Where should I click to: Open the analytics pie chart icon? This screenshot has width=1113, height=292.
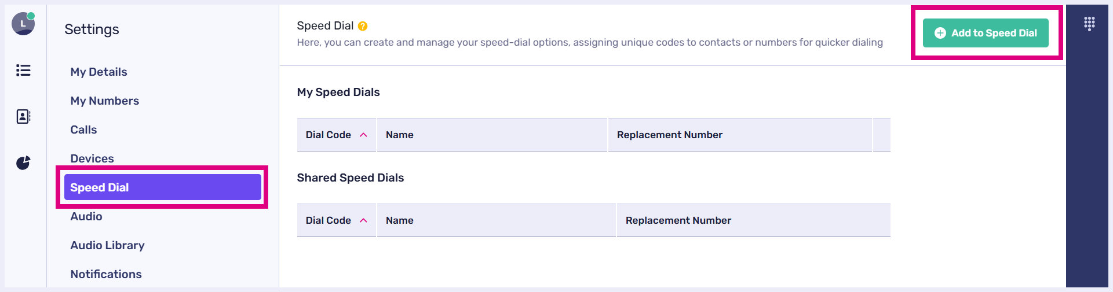[x=23, y=163]
